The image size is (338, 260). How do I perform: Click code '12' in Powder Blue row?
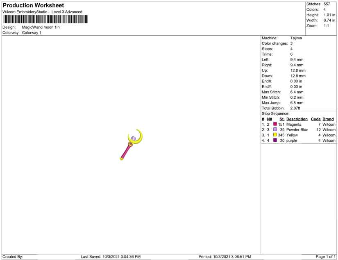[319, 130]
